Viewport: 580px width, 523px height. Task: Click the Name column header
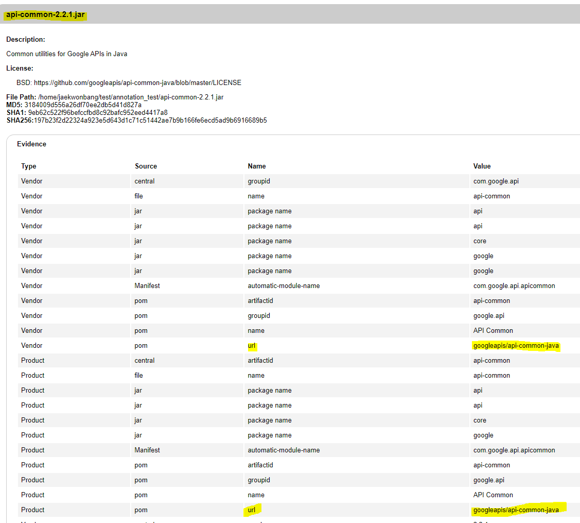257,166
